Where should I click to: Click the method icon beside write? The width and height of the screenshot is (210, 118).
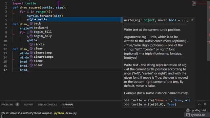(x=31, y=19)
